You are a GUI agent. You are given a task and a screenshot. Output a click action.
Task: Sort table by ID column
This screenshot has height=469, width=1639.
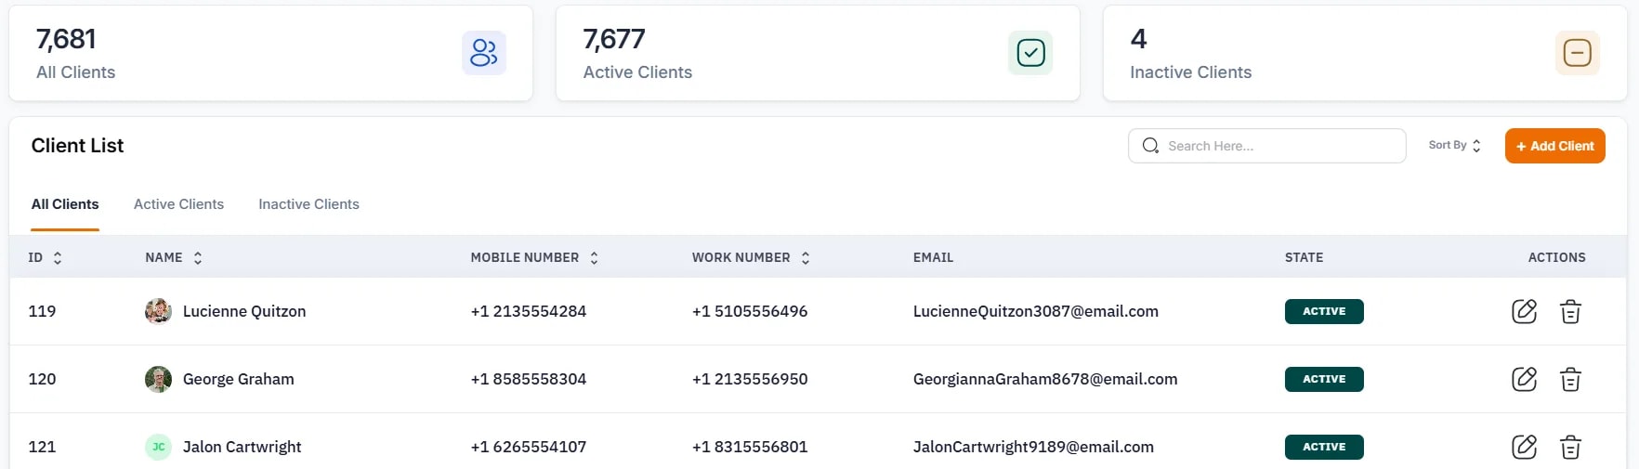tap(58, 258)
